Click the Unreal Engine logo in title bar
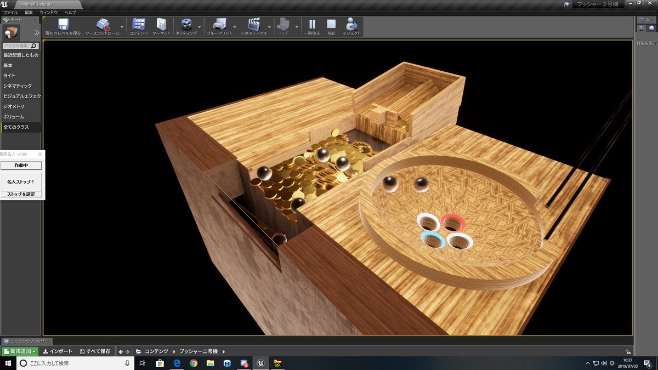The height and width of the screenshot is (370, 658). coord(5,4)
